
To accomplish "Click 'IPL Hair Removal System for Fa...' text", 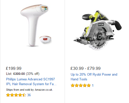I will click(31, 84).
